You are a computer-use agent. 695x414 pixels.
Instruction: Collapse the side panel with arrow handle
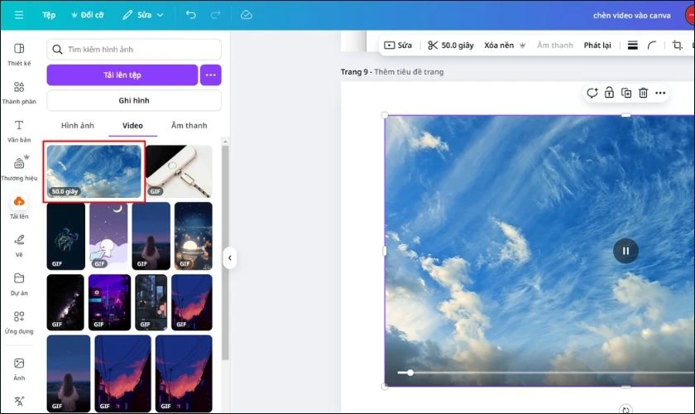[x=230, y=258]
